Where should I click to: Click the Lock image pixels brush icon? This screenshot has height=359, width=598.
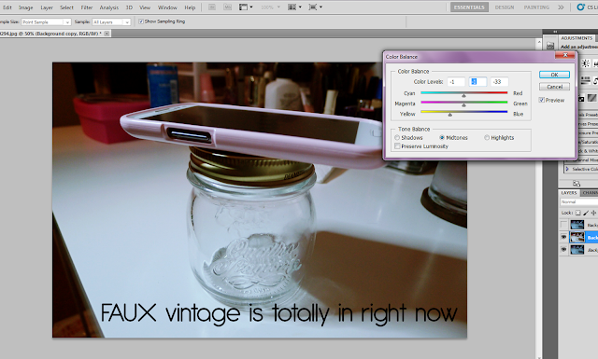(x=586, y=213)
